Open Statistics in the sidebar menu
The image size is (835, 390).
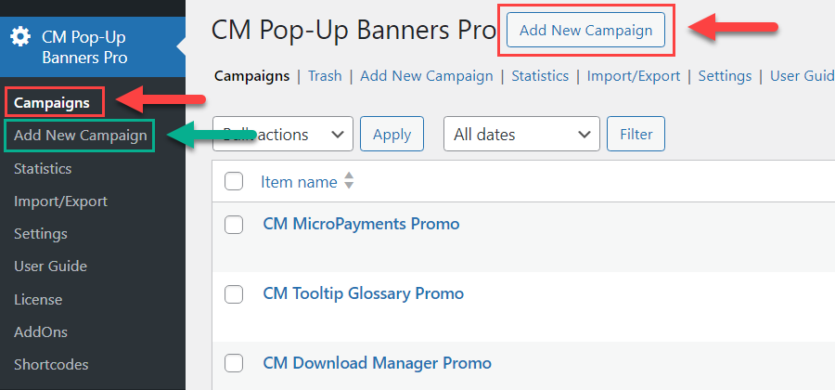pos(43,169)
